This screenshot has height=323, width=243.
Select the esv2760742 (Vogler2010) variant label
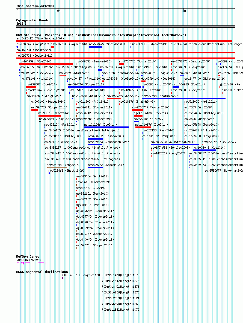(x=137, y=61)
